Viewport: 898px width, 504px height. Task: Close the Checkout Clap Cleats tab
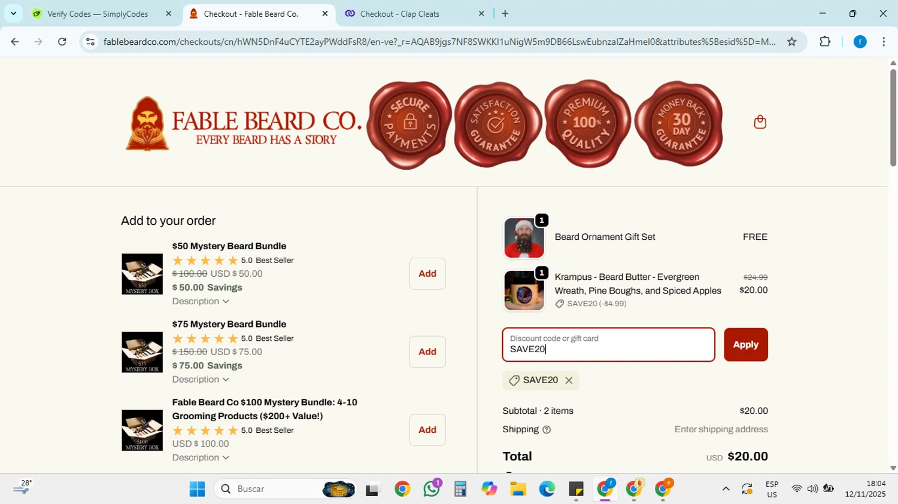click(481, 14)
